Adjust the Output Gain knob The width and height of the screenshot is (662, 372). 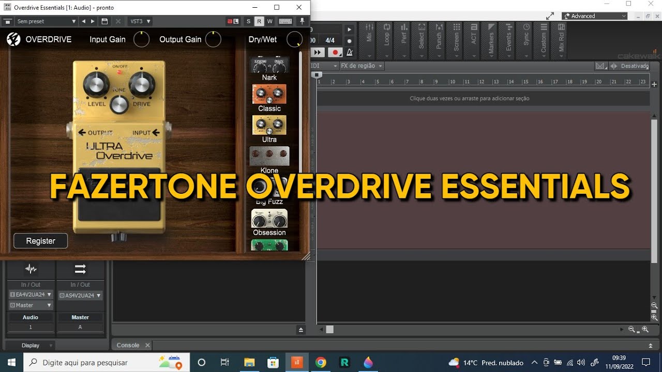point(213,39)
